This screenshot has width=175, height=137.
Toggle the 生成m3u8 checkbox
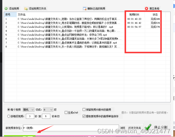coord(66,112)
